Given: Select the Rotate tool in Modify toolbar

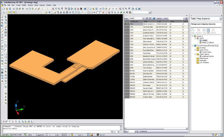Looking at the screenshot, I should tap(73, 12).
